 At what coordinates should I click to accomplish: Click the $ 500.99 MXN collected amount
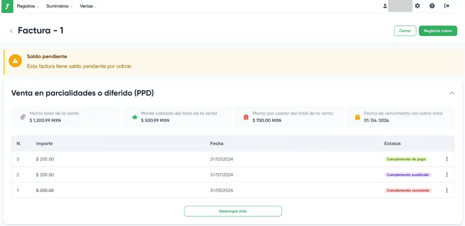point(155,121)
